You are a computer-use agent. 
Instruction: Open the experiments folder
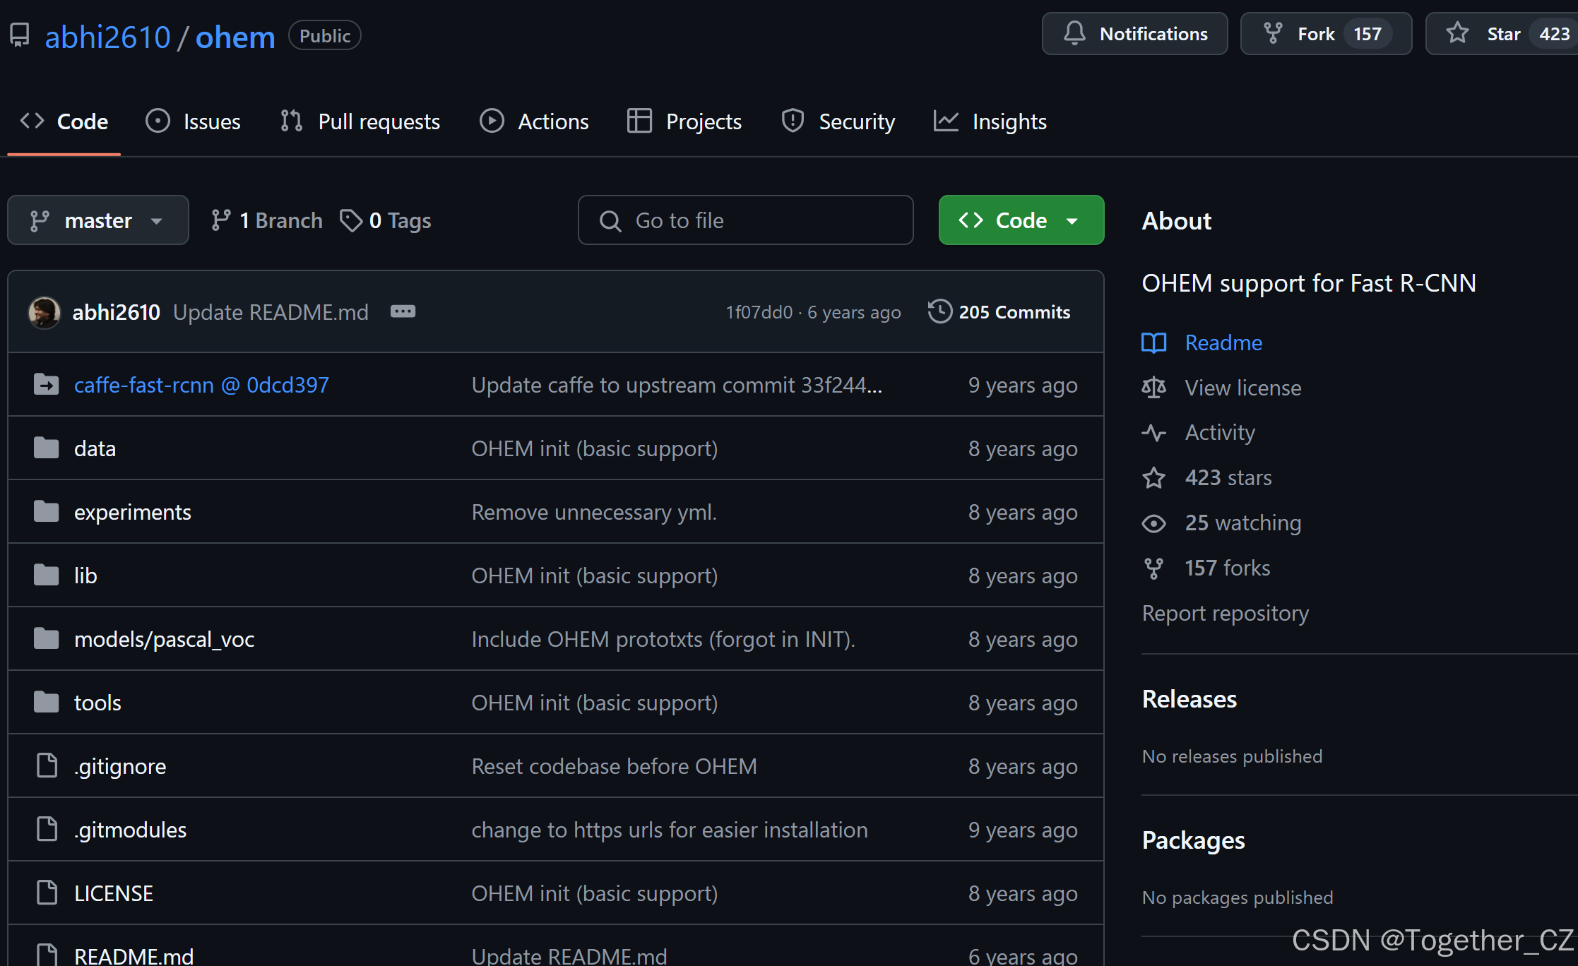coord(132,512)
